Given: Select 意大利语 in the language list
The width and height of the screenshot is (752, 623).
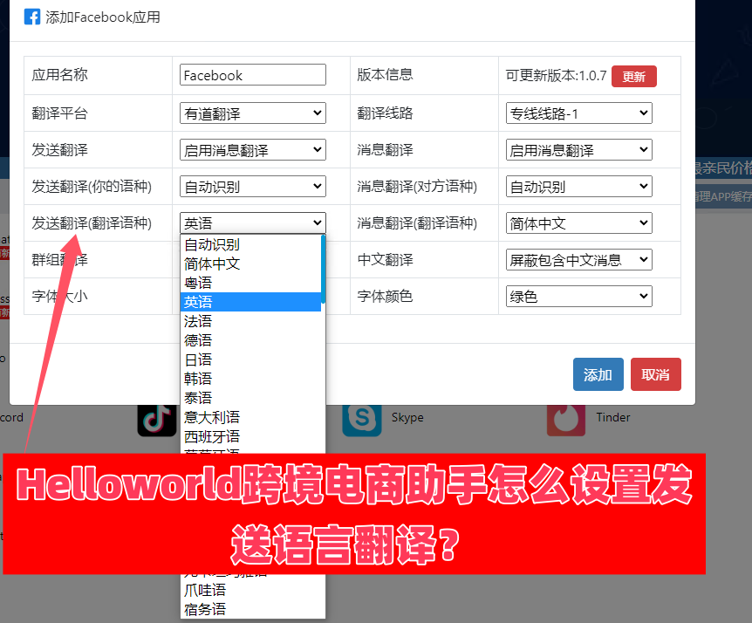Looking at the screenshot, I should click(x=251, y=417).
